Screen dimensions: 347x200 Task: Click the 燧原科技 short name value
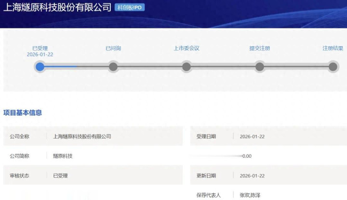point(63,156)
